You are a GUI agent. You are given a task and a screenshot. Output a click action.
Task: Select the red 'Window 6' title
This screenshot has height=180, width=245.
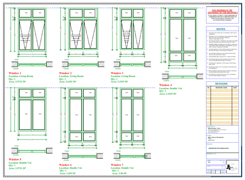65,165
